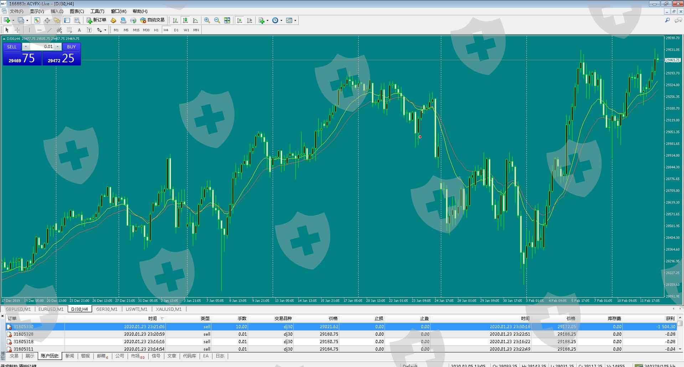
Task: Select the crosshair cursor tool
Action: [17, 30]
